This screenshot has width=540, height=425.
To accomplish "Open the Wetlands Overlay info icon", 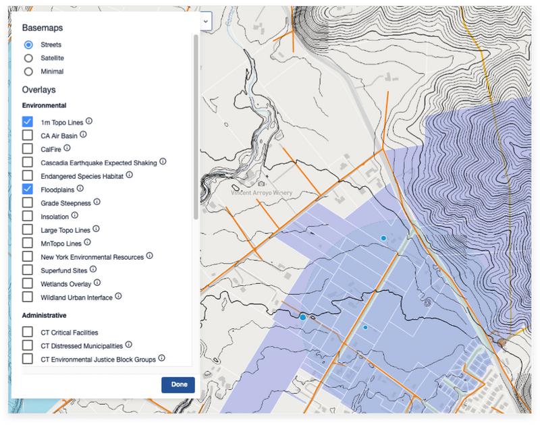I will [x=97, y=283].
